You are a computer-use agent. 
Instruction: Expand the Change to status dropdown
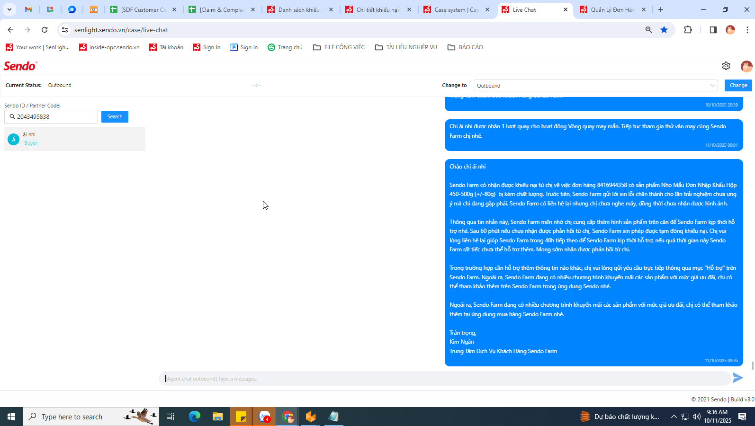click(595, 85)
